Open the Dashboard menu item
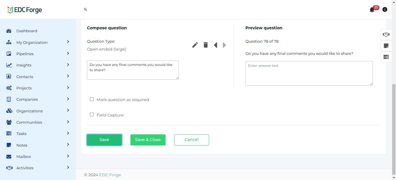396x180 pixels. [x=27, y=31]
